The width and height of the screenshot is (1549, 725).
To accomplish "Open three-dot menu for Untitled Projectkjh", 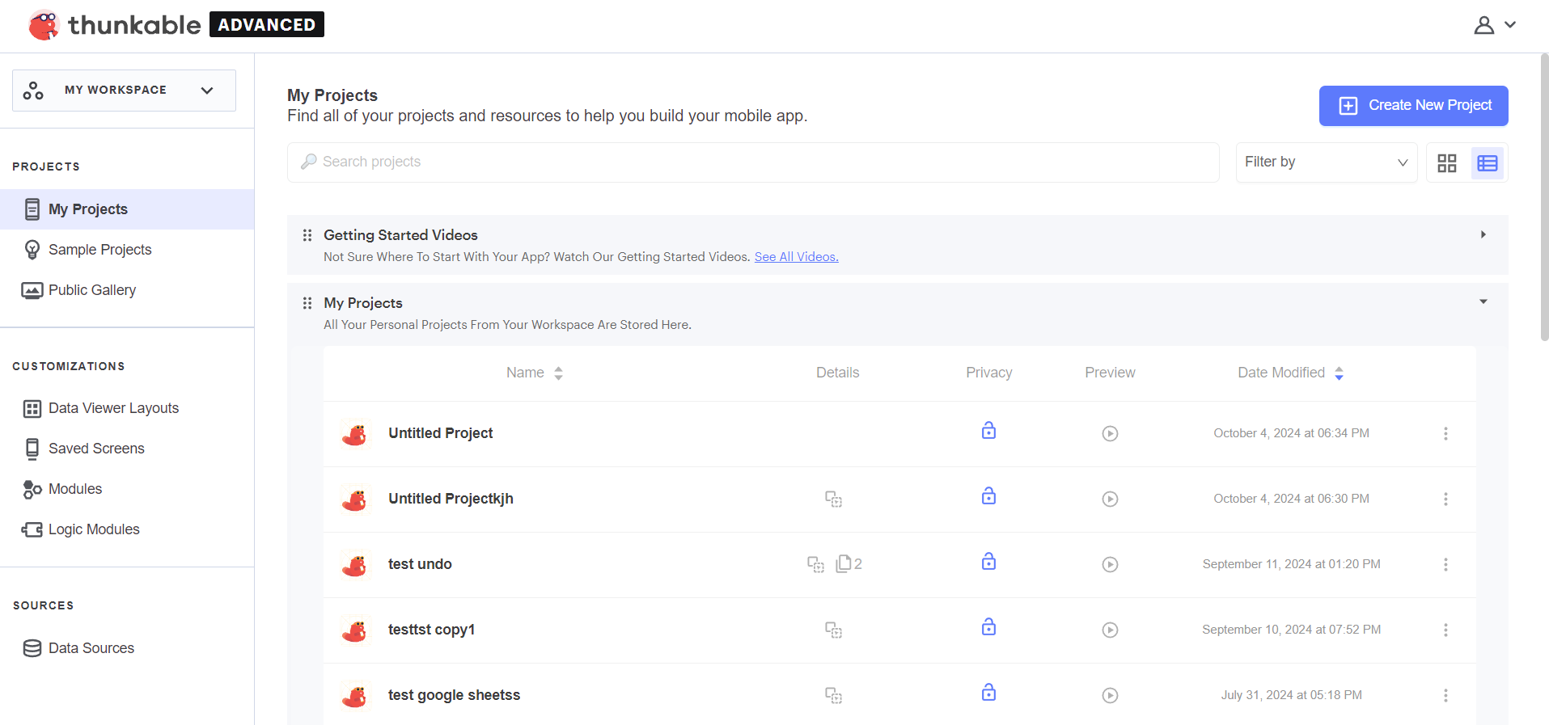I will (1445, 499).
